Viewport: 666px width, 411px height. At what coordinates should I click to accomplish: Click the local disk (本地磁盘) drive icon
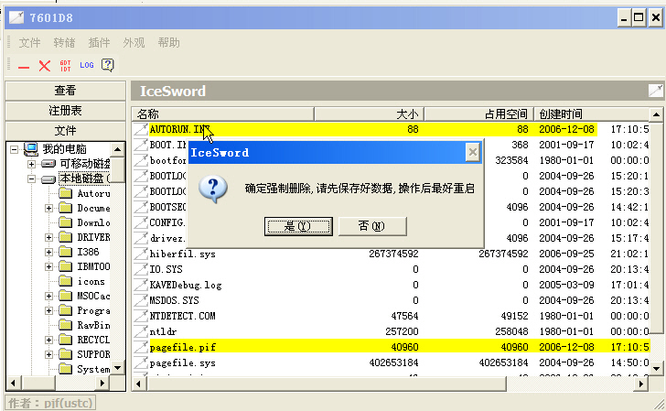coord(48,178)
